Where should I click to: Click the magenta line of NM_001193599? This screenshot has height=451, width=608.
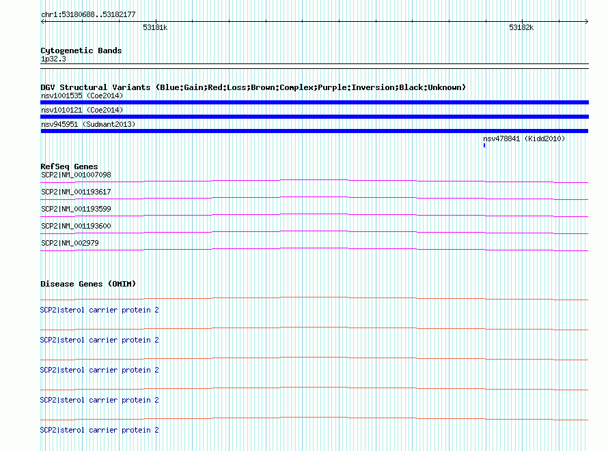point(314,215)
